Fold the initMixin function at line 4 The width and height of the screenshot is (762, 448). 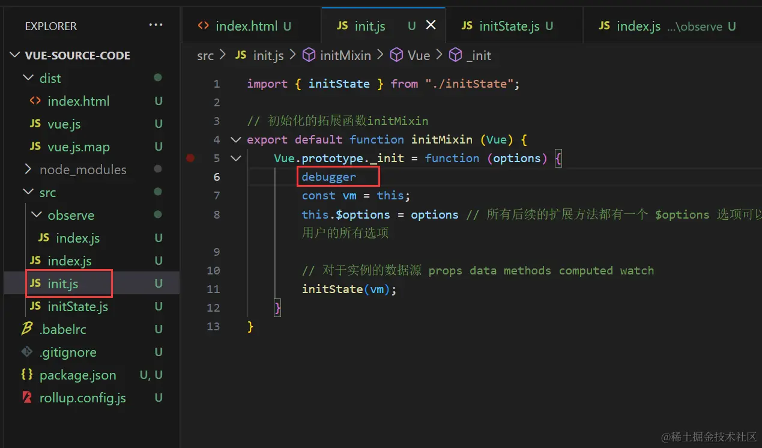tap(235, 140)
